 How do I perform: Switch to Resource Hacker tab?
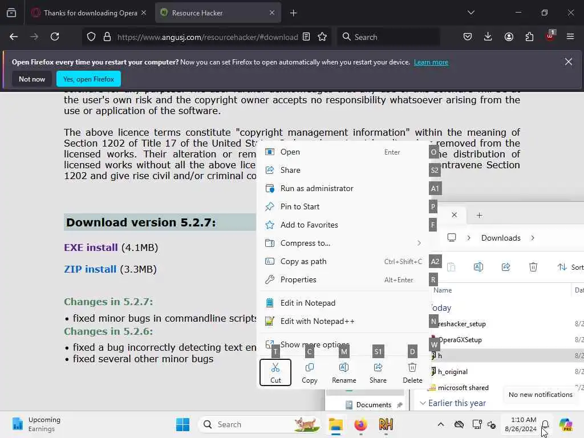pos(218,13)
